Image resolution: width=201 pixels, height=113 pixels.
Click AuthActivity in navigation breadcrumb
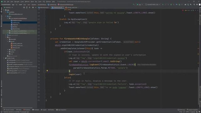tap(52, 5)
